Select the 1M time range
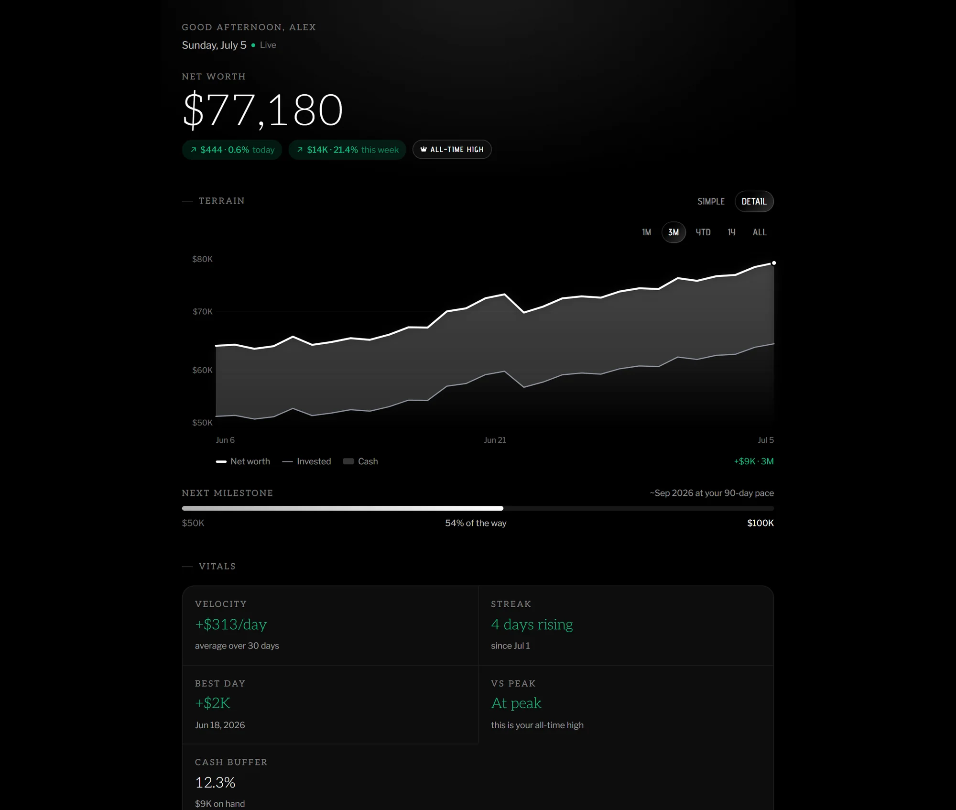956x810 pixels. 646,232
